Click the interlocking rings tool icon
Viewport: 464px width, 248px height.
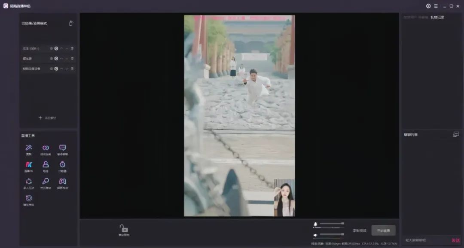(x=46, y=148)
